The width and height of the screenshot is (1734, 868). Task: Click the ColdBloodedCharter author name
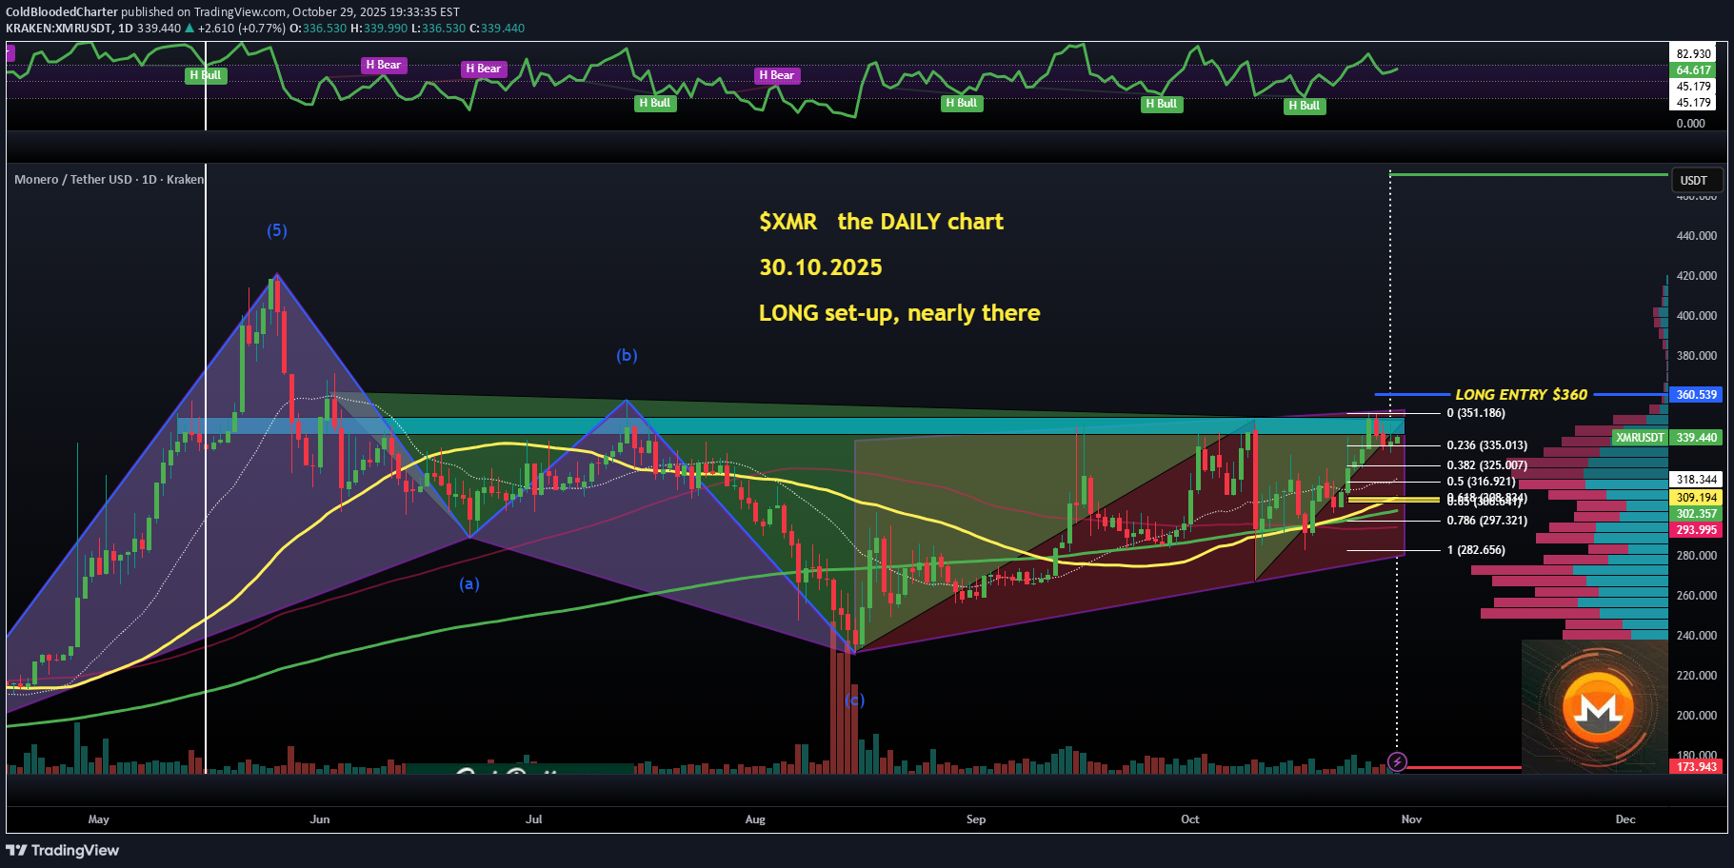pos(61,11)
